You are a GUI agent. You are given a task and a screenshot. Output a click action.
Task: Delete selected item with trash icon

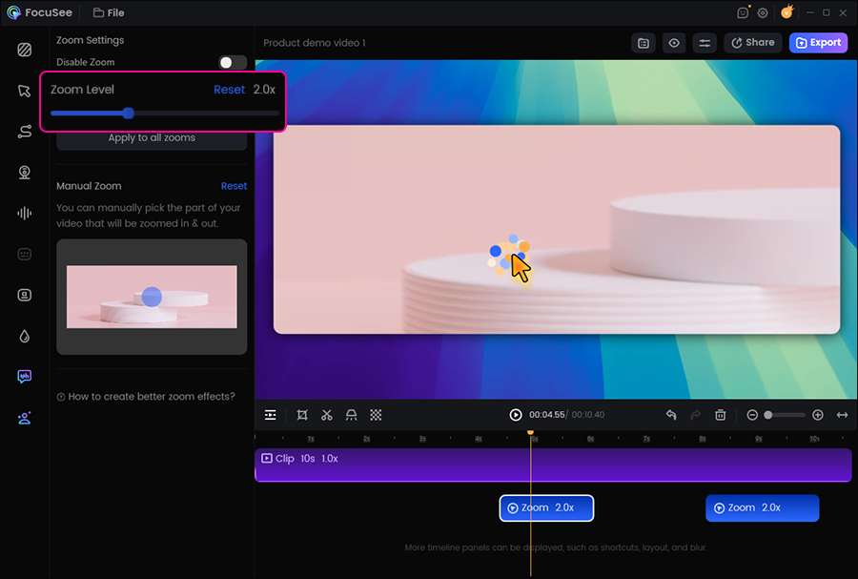(721, 415)
